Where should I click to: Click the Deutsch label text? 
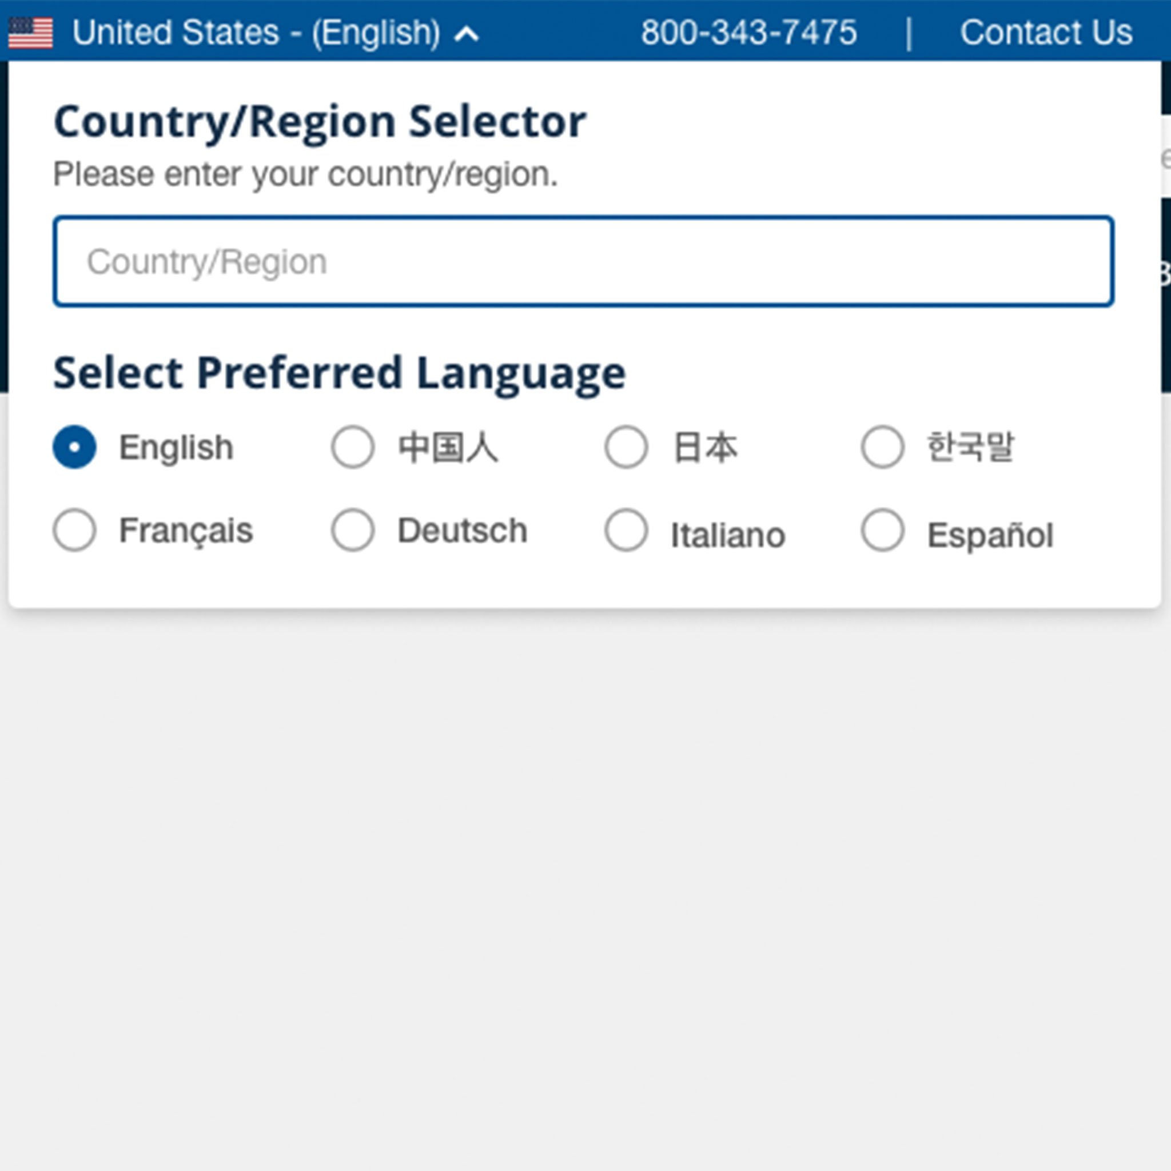click(463, 531)
